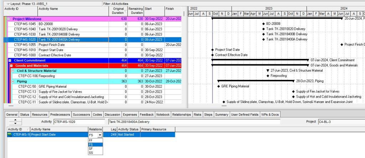This screenshot has height=158, width=365.
Task: Click the Finish column header
Action: click(x=173, y=11)
